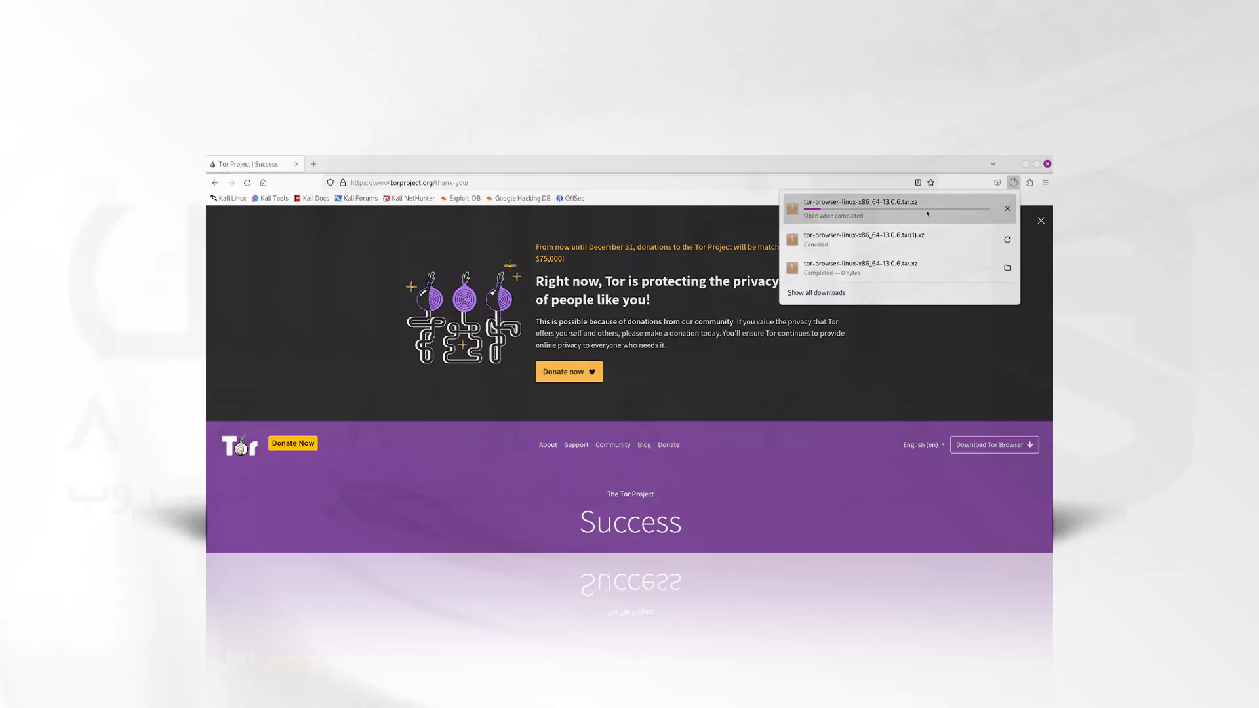This screenshot has width=1259, height=708.
Task: Click the show all downloads link
Action: click(x=816, y=292)
